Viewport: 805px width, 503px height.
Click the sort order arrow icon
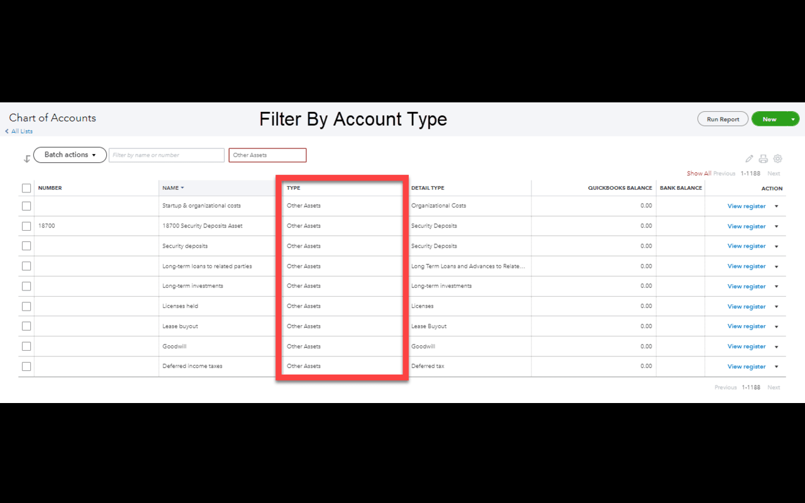[x=27, y=158]
